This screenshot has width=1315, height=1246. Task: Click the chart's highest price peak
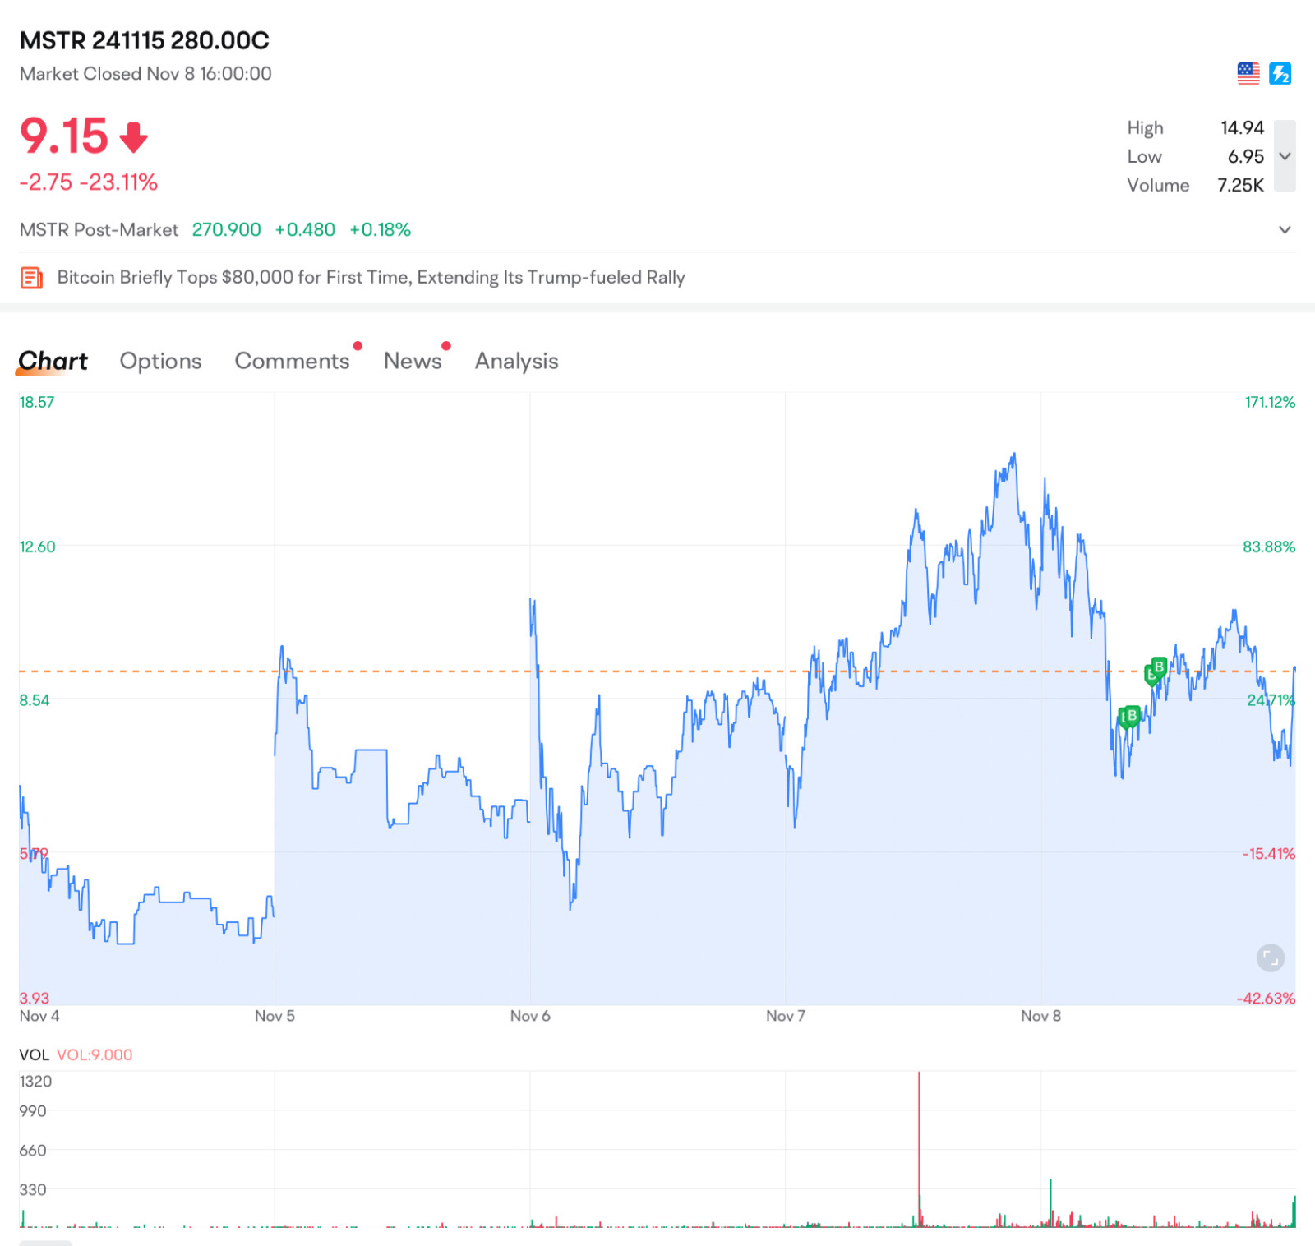click(1014, 454)
